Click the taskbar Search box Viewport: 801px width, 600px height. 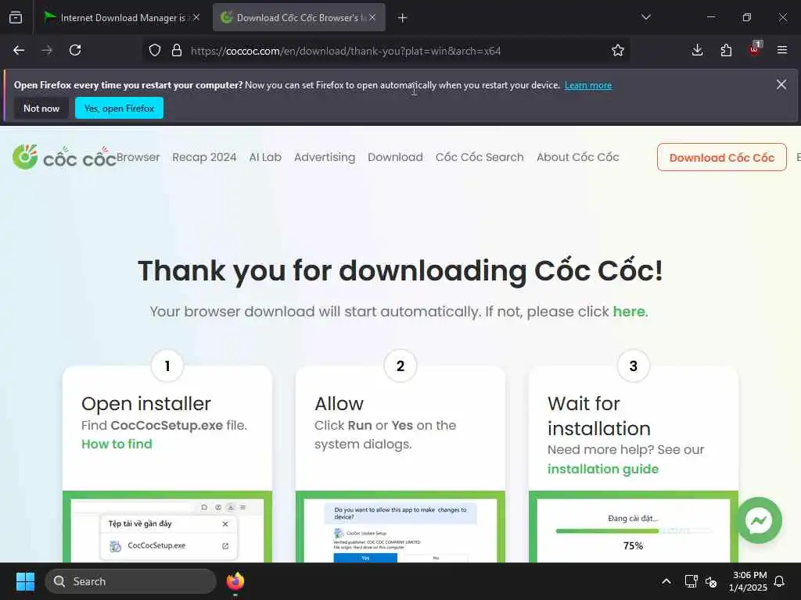(x=131, y=581)
